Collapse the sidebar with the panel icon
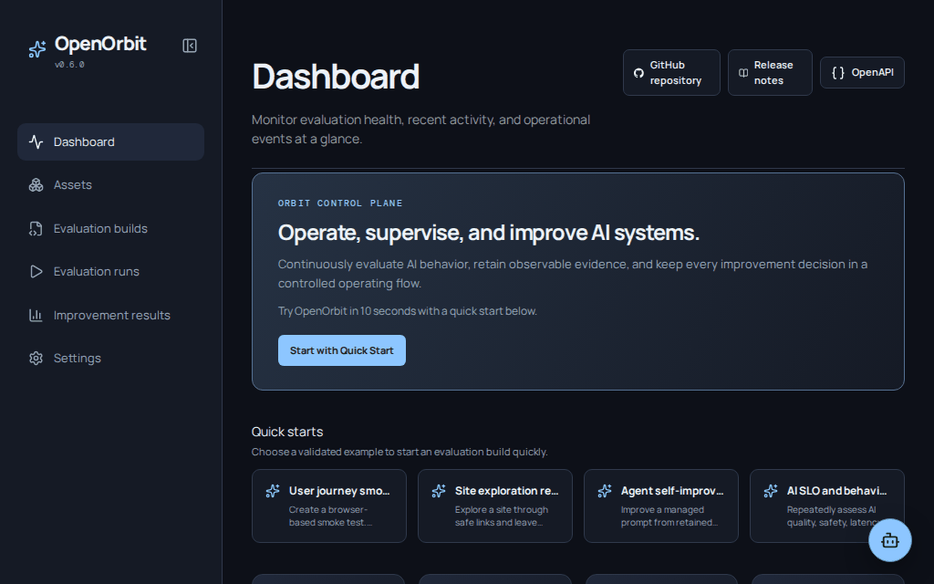Image resolution: width=934 pixels, height=584 pixels. pyautogui.click(x=190, y=46)
